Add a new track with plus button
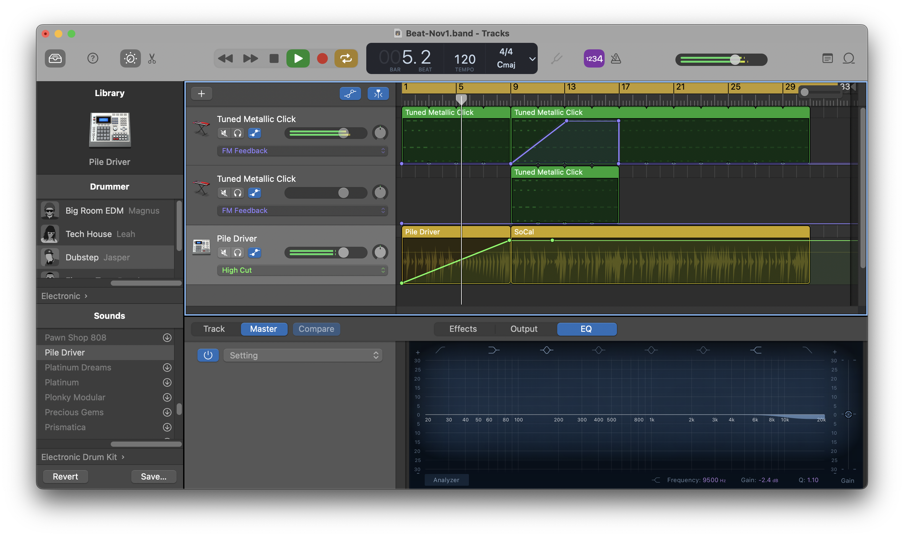Image resolution: width=904 pixels, height=537 pixels. (202, 94)
